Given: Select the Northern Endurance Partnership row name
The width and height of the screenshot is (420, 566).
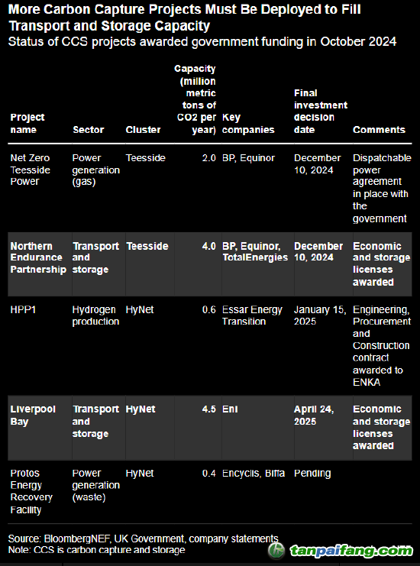Looking at the screenshot, I should [38, 257].
